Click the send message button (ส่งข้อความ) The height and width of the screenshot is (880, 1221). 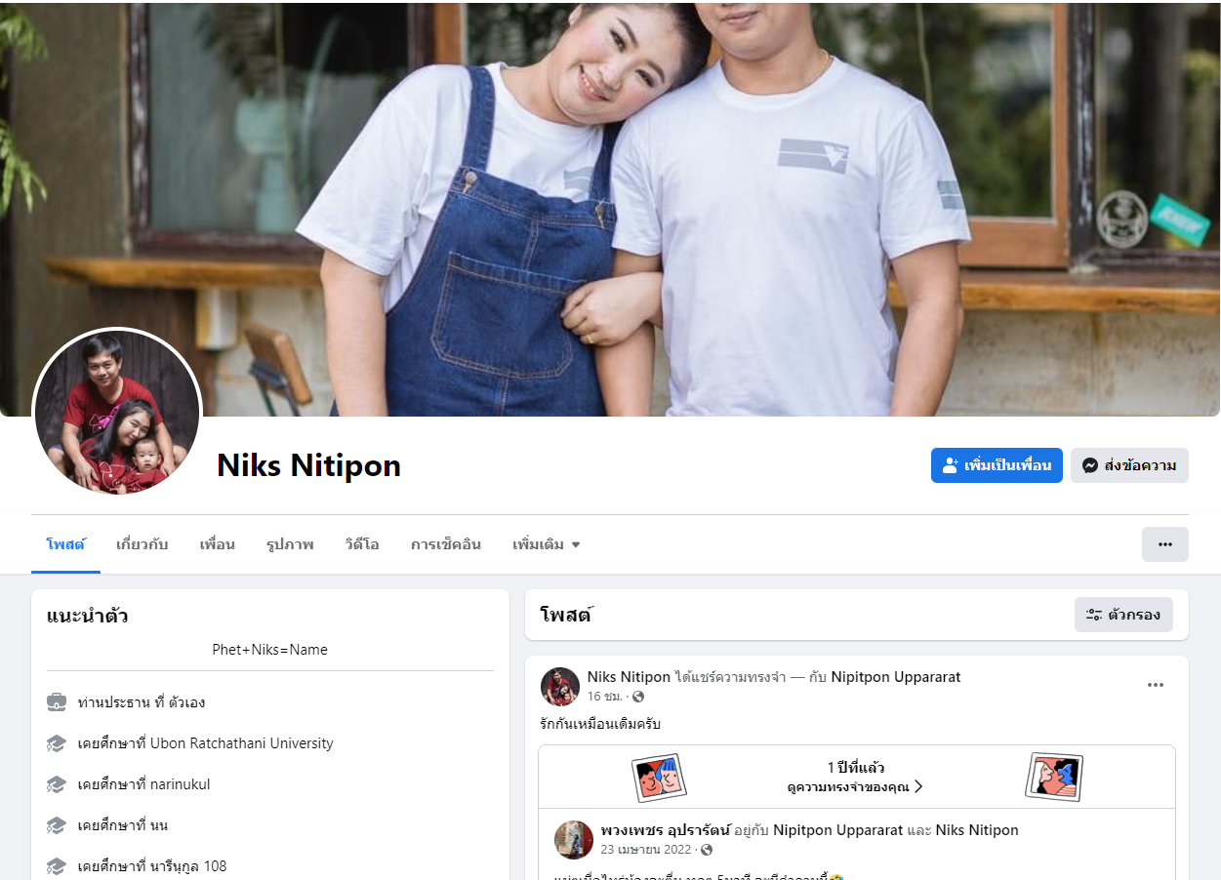click(1129, 465)
